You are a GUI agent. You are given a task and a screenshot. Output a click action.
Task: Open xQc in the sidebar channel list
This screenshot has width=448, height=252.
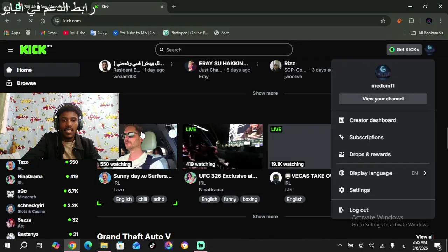42,194
